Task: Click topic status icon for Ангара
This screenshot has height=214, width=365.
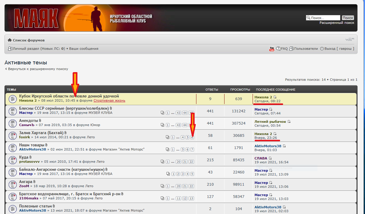Action: 12,184
